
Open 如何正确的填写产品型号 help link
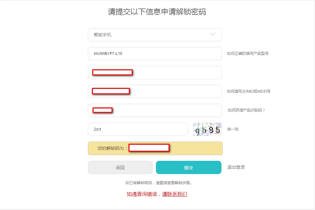[248, 54]
